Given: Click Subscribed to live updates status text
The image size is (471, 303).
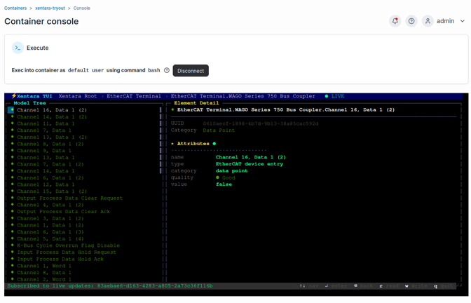Looking at the screenshot, I should [110, 286].
